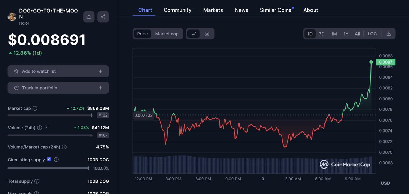Open the Markets tab

click(x=213, y=10)
